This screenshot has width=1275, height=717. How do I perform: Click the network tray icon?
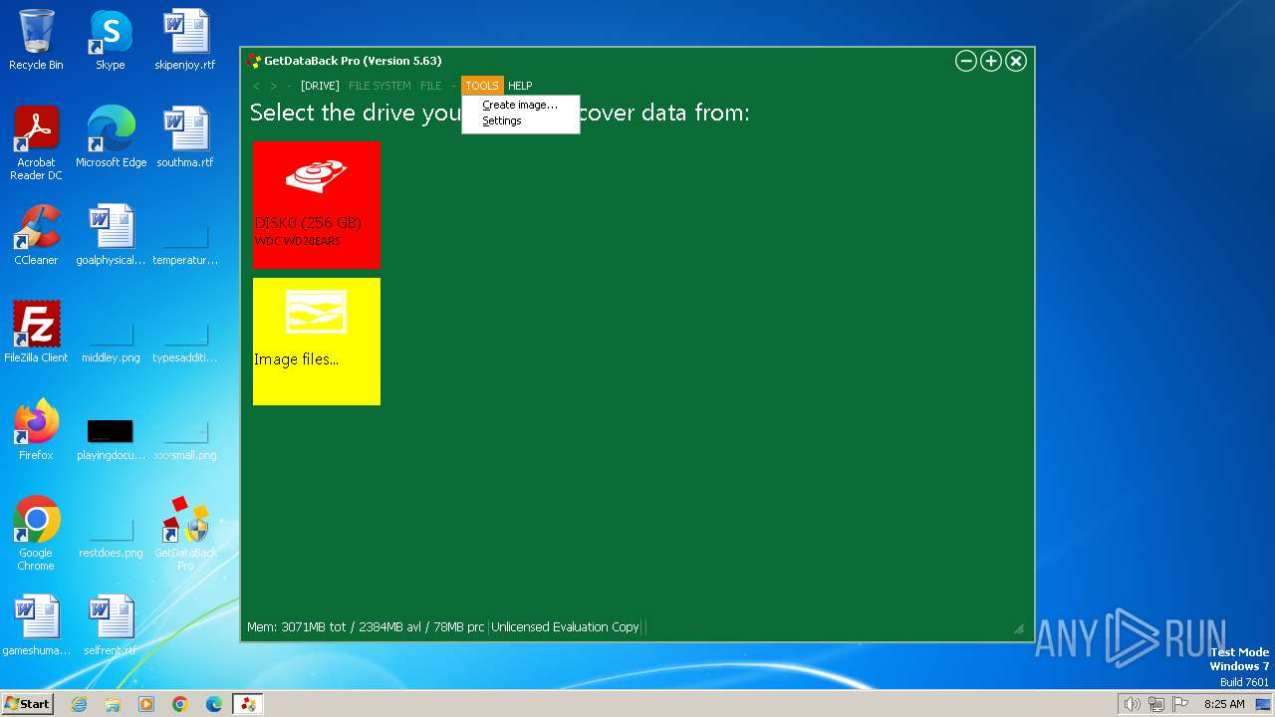click(1155, 704)
